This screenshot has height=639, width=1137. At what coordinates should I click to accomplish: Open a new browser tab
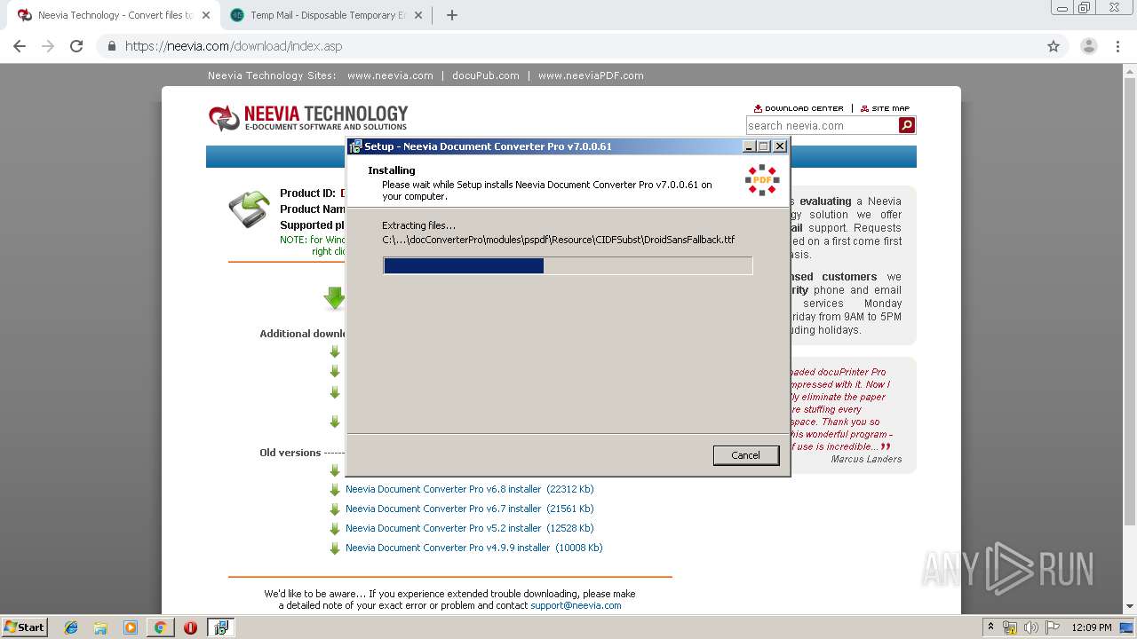[451, 15]
